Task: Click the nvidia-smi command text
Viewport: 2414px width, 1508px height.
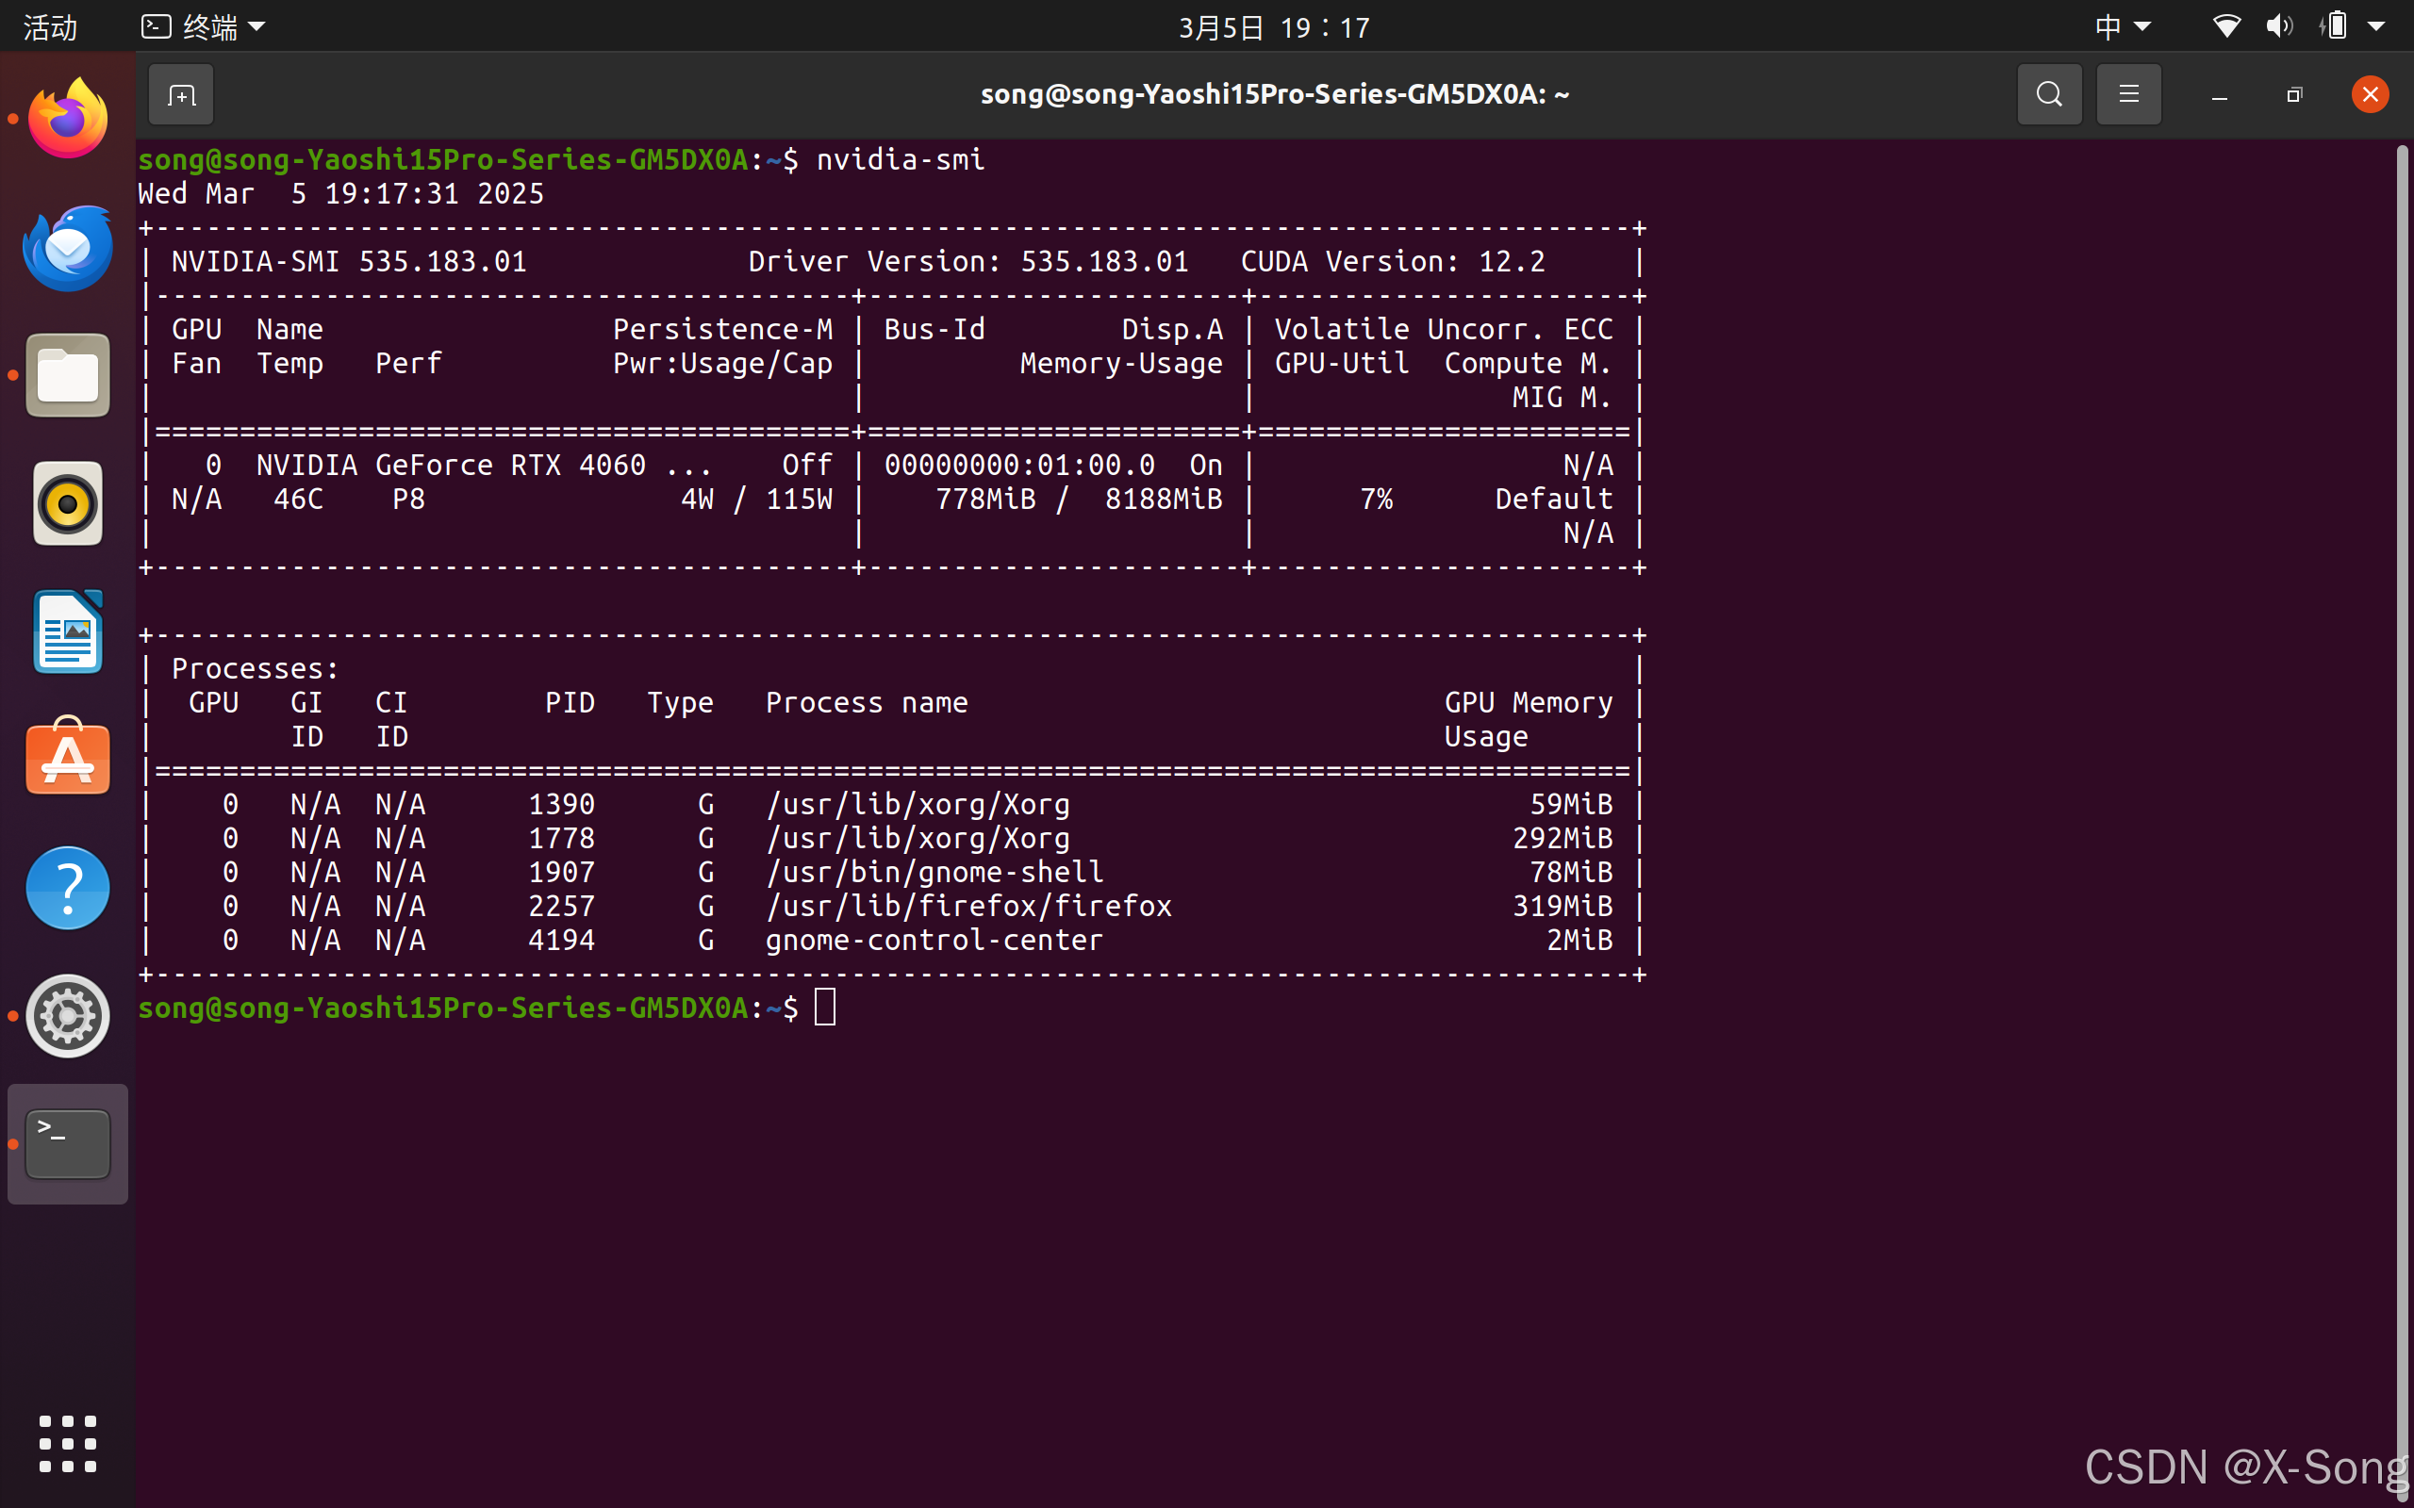Action: pyautogui.click(x=901, y=159)
